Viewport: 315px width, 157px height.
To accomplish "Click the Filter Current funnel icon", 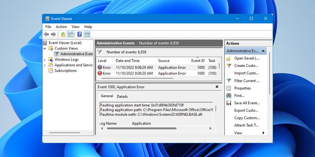I will tap(228, 81).
